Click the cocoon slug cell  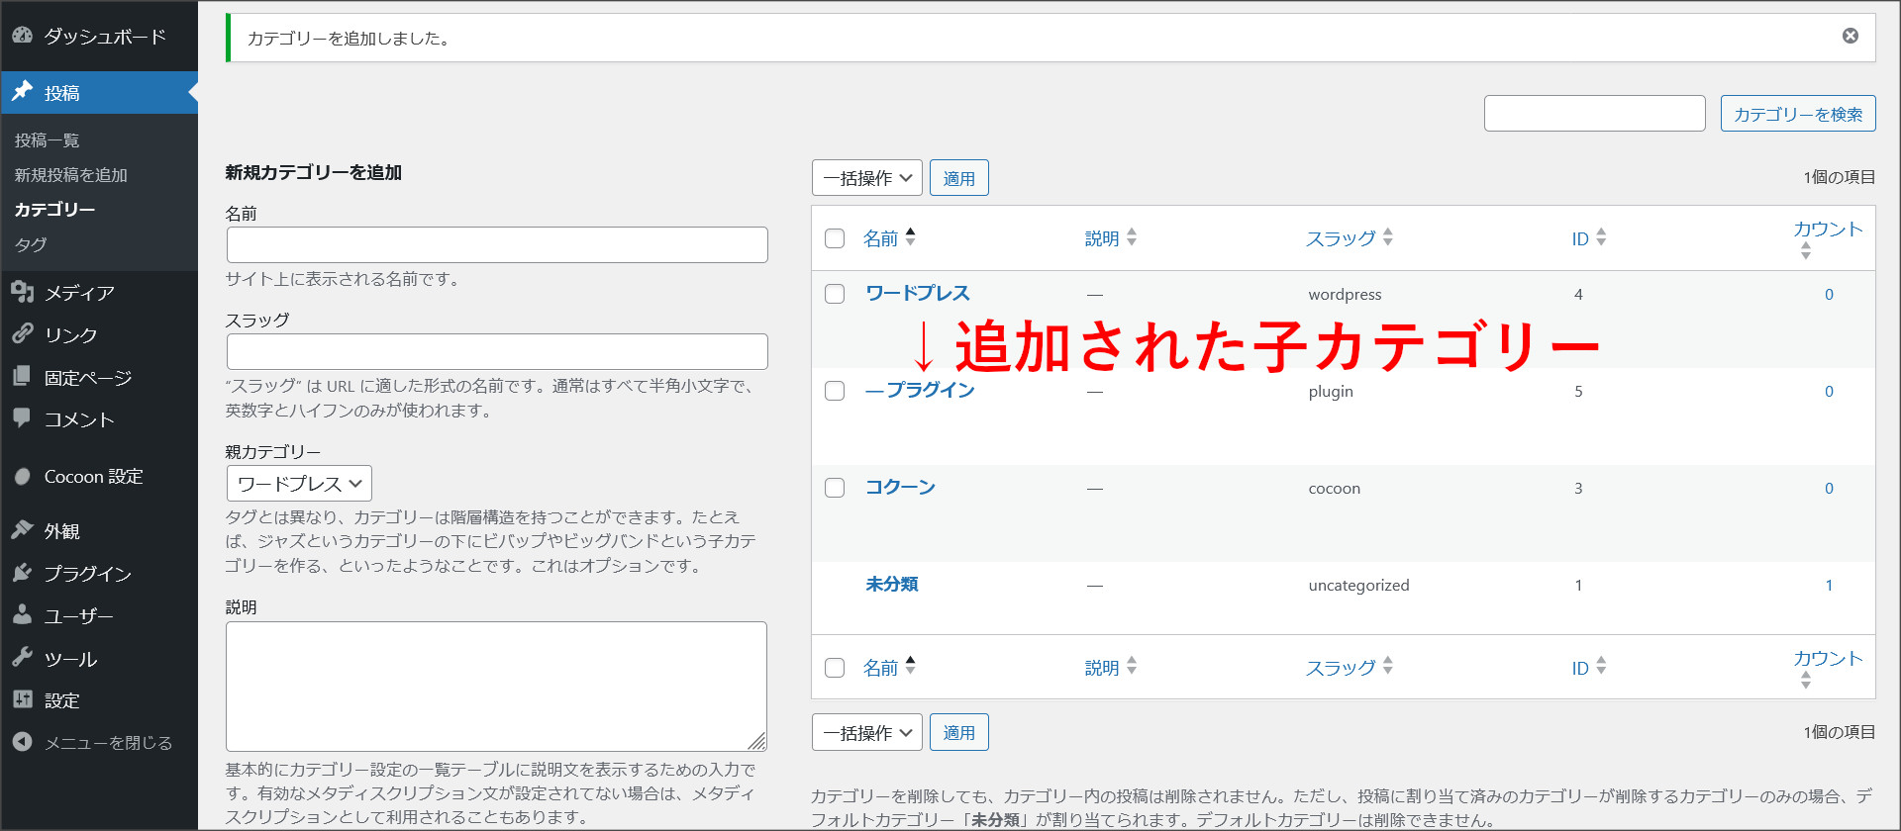[1334, 489]
